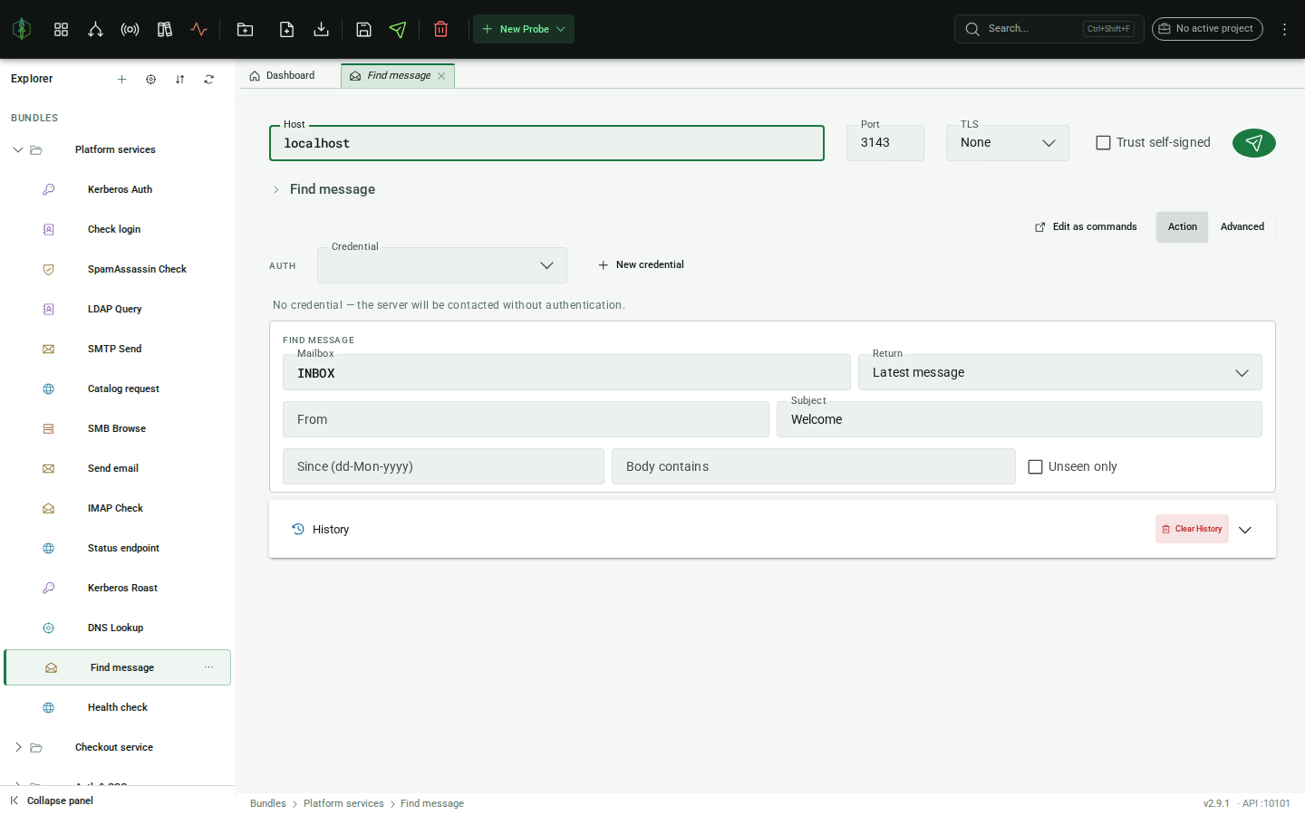Close the Find message tab

[441, 76]
